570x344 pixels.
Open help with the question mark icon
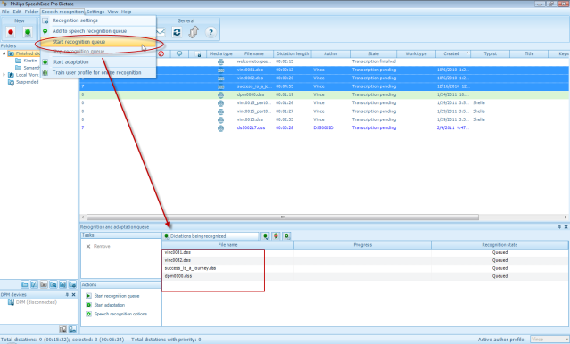pos(211,32)
